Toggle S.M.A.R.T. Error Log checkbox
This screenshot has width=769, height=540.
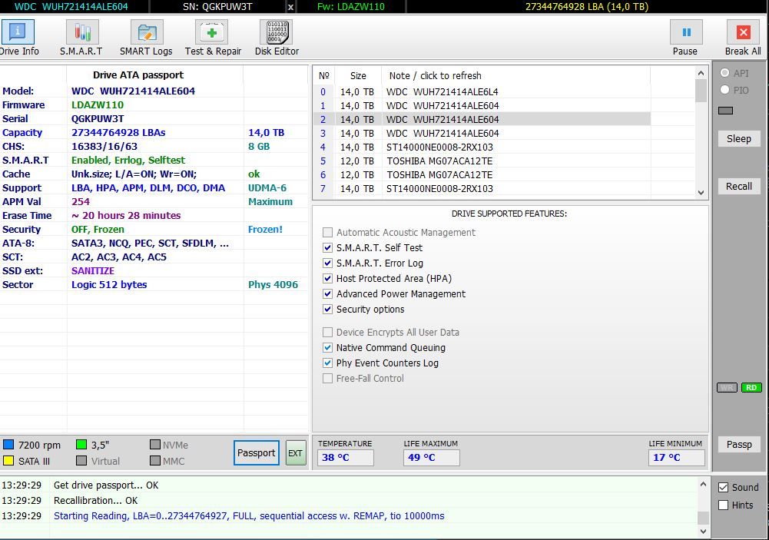pos(327,263)
